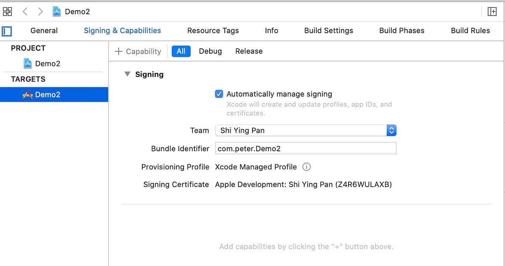Viewport: 505px width, 266px height.
Task: Click the Bundle Identifier field
Action: pyautogui.click(x=306, y=148)
